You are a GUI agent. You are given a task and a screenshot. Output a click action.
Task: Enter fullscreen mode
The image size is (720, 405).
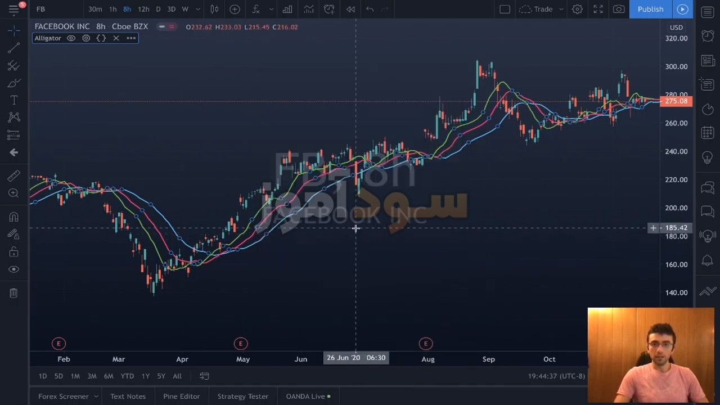[x=598, y=9]
